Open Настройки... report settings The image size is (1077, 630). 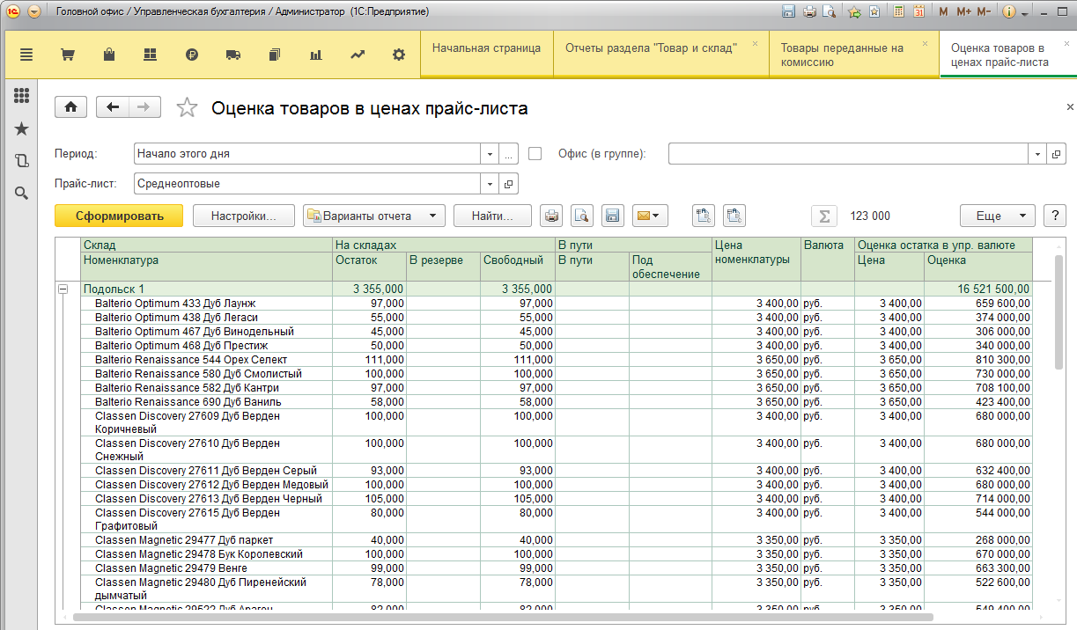[x=244, y=216]
